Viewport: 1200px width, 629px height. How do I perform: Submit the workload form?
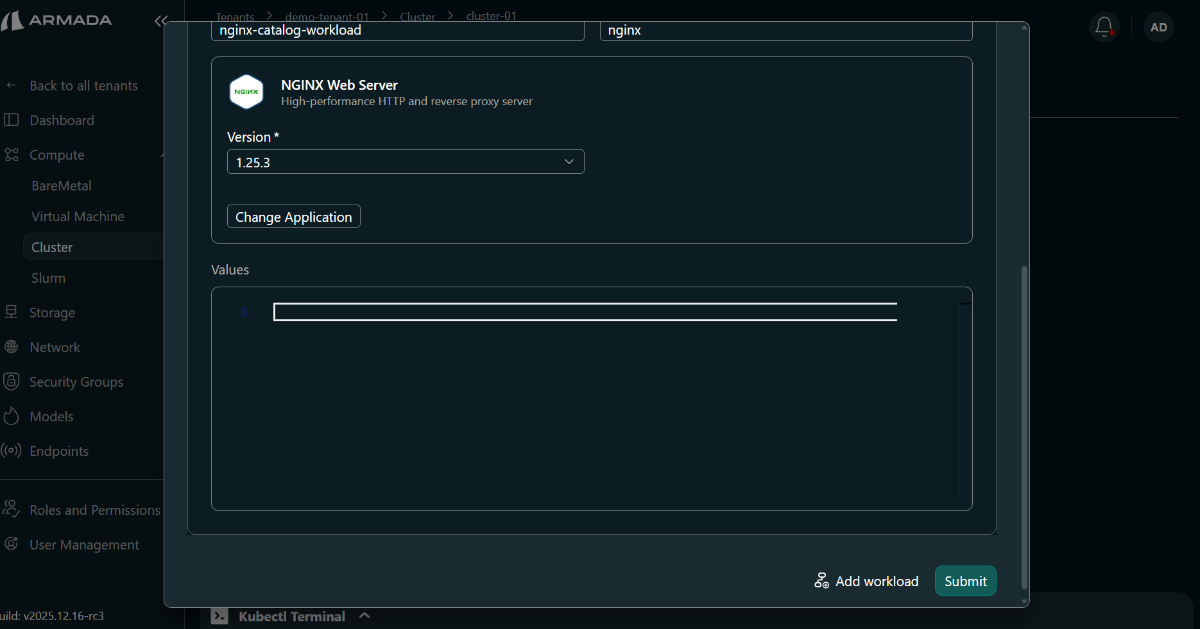(965, 581)
